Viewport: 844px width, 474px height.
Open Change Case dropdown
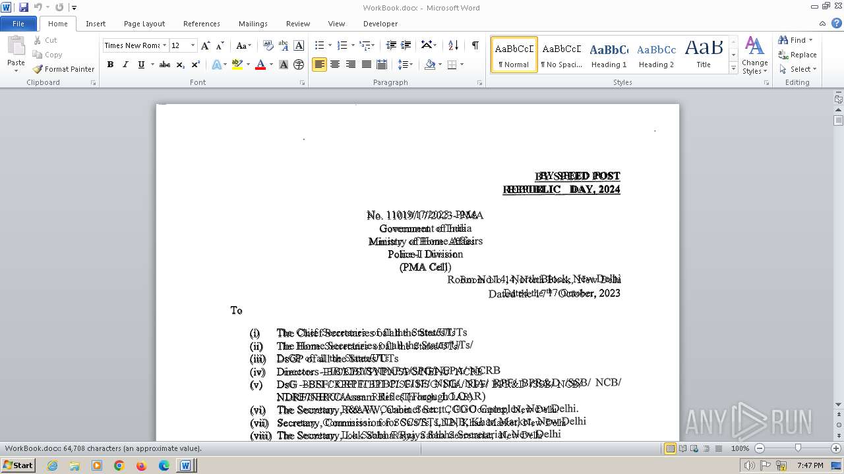(243, 45)
